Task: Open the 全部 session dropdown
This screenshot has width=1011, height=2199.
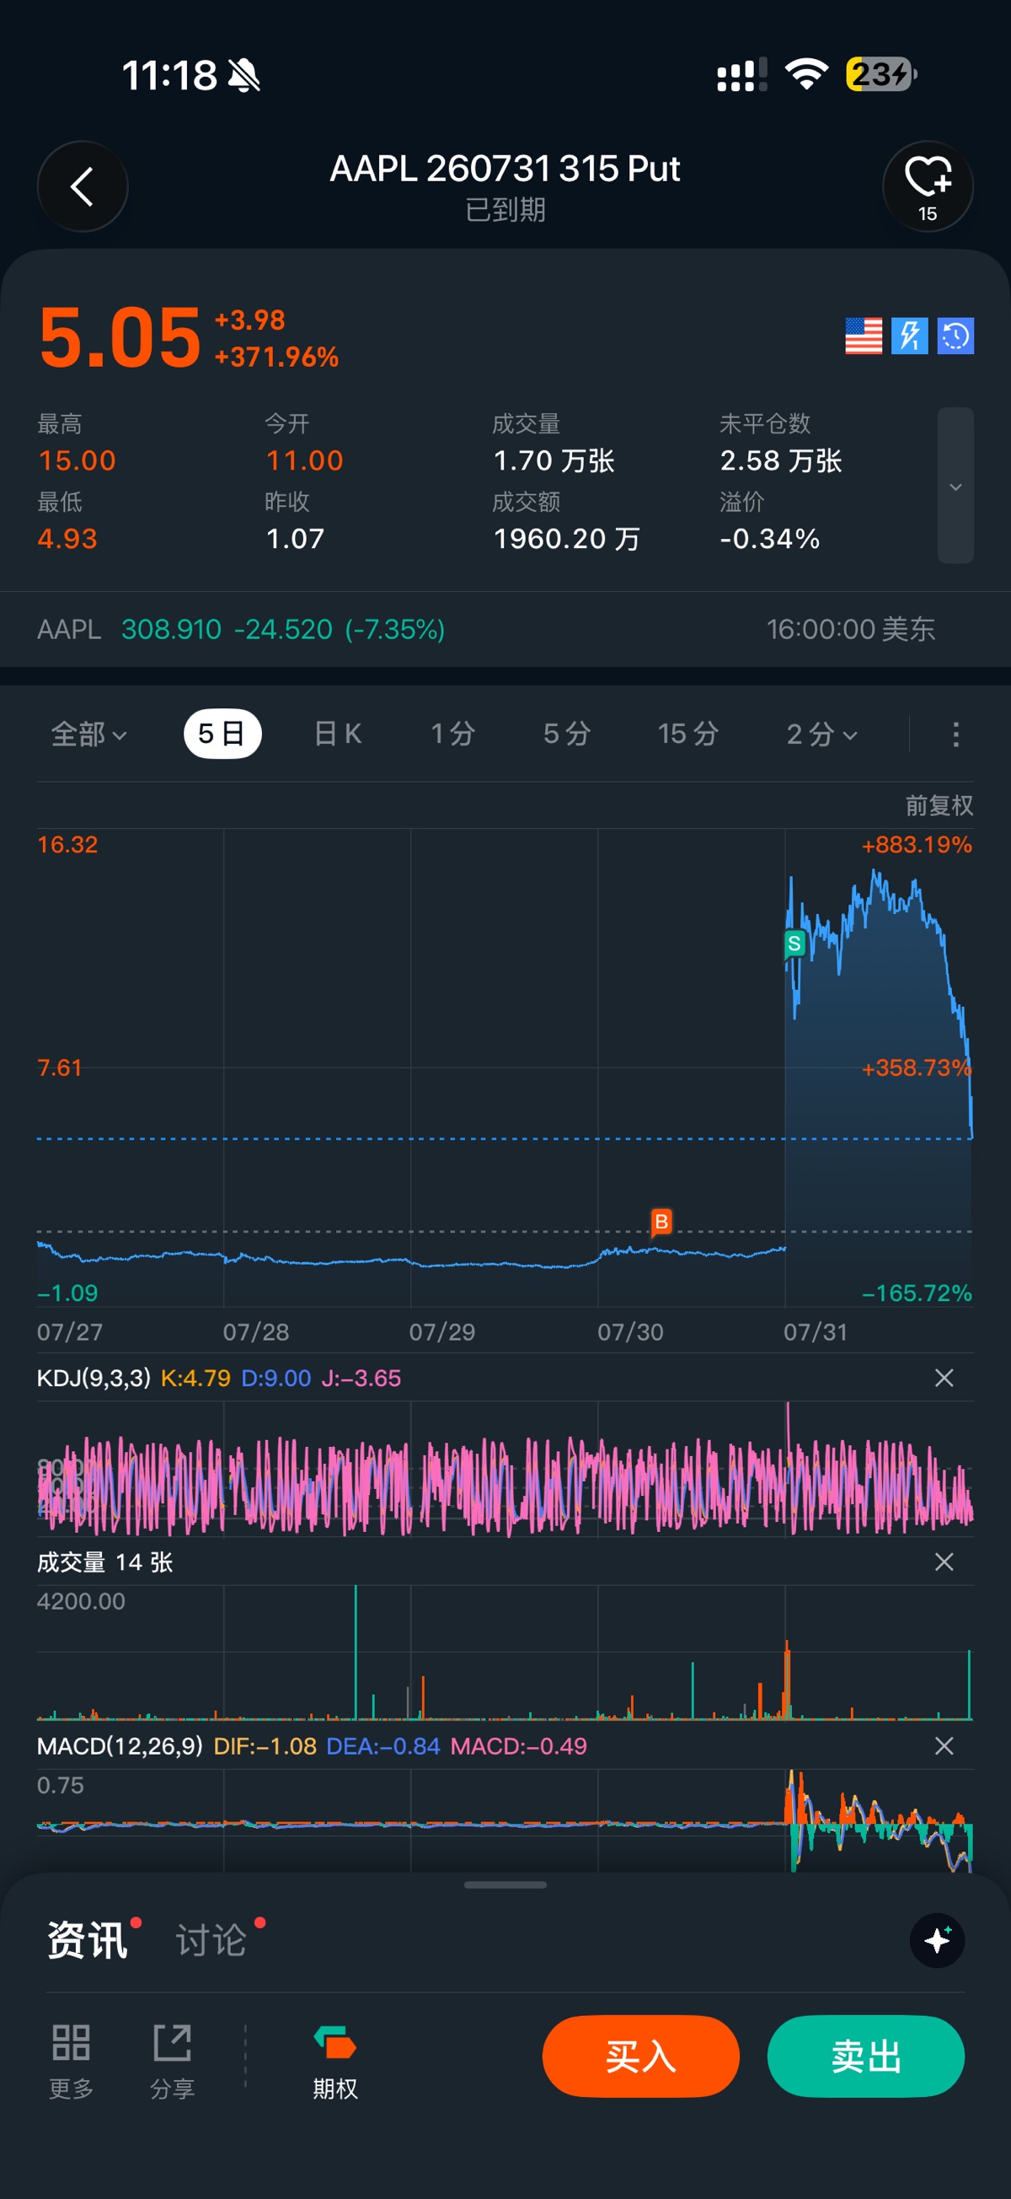Action: [x=89, y=734]
